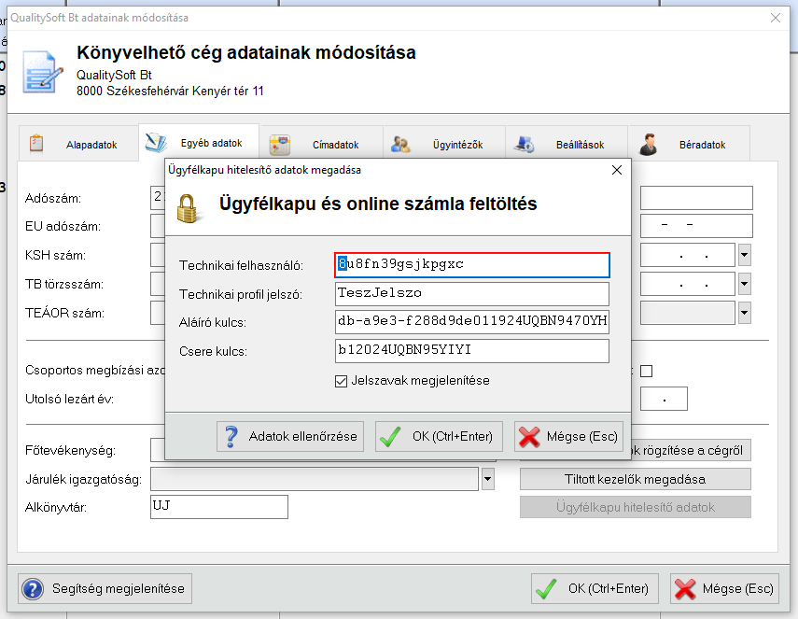Image resolution: width=798 pixels, height=619 pixels.
Task: Tick the checkbox right of the dialog
Action: point(646,371)
